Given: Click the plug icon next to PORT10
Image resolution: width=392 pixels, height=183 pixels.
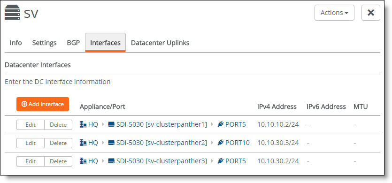Looking at the screenshot, I should [x=221, y=143].
